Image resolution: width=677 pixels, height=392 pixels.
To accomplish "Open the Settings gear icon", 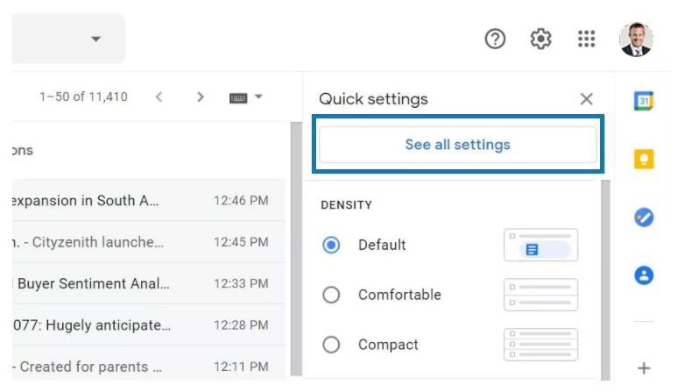I will pyautogui.click(x=540, y=39).
